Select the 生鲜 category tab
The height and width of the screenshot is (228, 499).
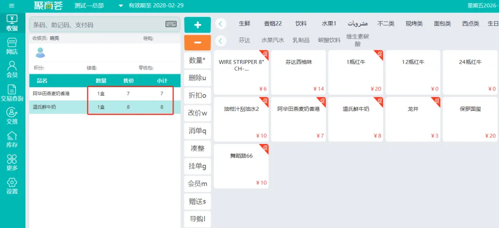[x=244, y=24]
